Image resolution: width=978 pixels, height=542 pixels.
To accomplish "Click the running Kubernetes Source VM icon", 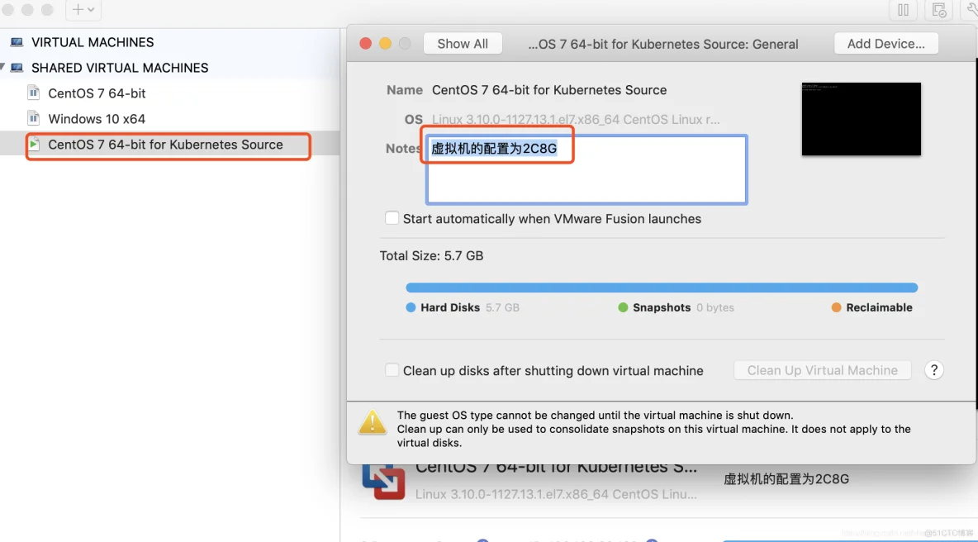I will [x=34, y=145].
